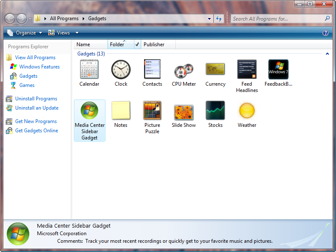This screenshot has height=252, width=336.
Task: Open the Get Gadgets Online link
Action: point(37,131)
